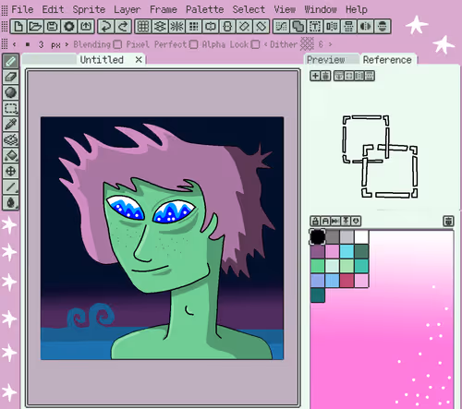Open the Palette menu
The height and width of the screenshot is (409, 462).
[205, 9]
